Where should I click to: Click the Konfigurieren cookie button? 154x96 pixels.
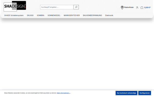pyautogui.click(x=145, y=93)
